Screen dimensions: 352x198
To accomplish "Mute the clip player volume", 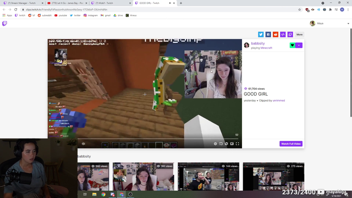I will tap(83, 144).
